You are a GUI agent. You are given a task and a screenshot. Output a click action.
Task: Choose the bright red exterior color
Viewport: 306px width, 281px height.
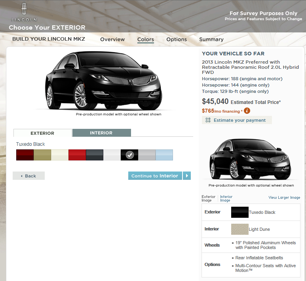tap(77, 155)
